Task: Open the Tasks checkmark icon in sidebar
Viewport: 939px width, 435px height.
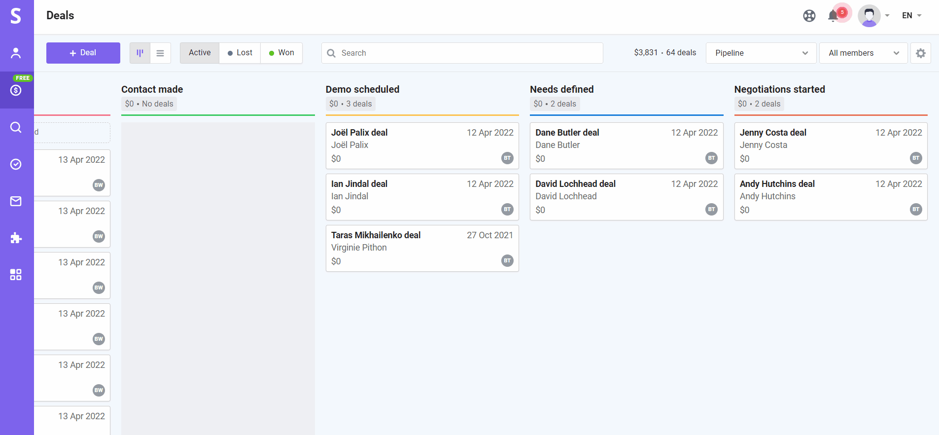Action: click(16, 164)
